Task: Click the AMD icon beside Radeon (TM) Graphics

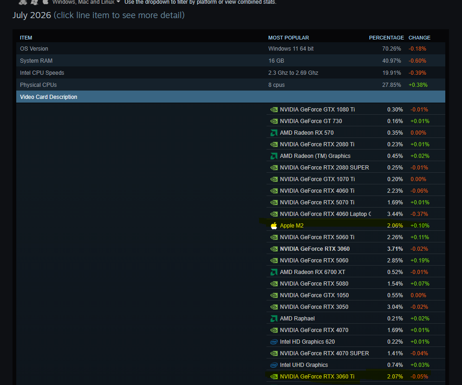Action: coord(274,156)
